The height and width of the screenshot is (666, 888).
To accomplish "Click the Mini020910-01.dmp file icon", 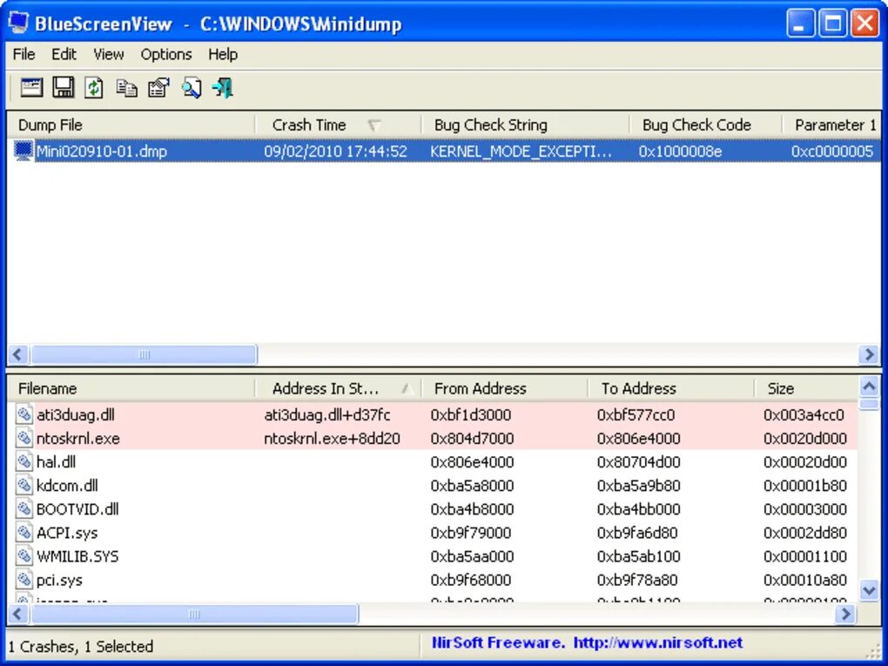I will [24, 151].
